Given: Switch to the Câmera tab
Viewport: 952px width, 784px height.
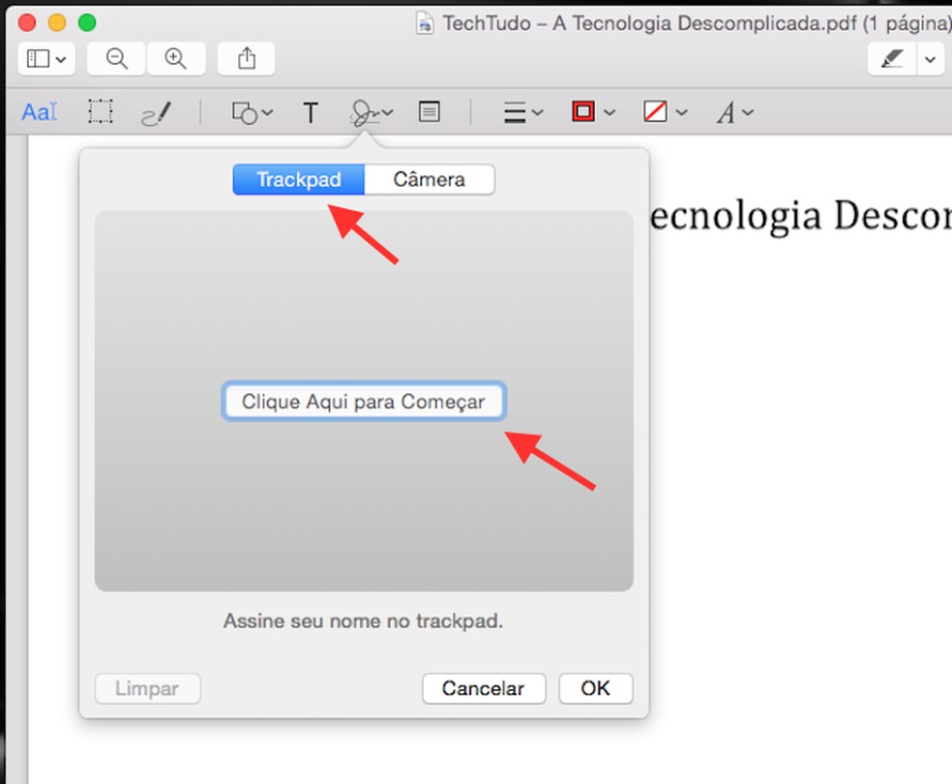Looking at the screenshot, I should click(430, 180).
